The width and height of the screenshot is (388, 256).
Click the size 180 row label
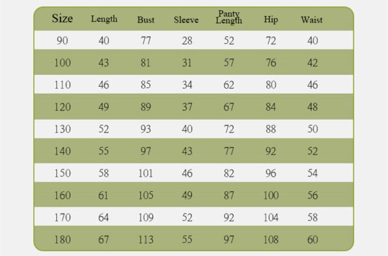tap(62, 240)
